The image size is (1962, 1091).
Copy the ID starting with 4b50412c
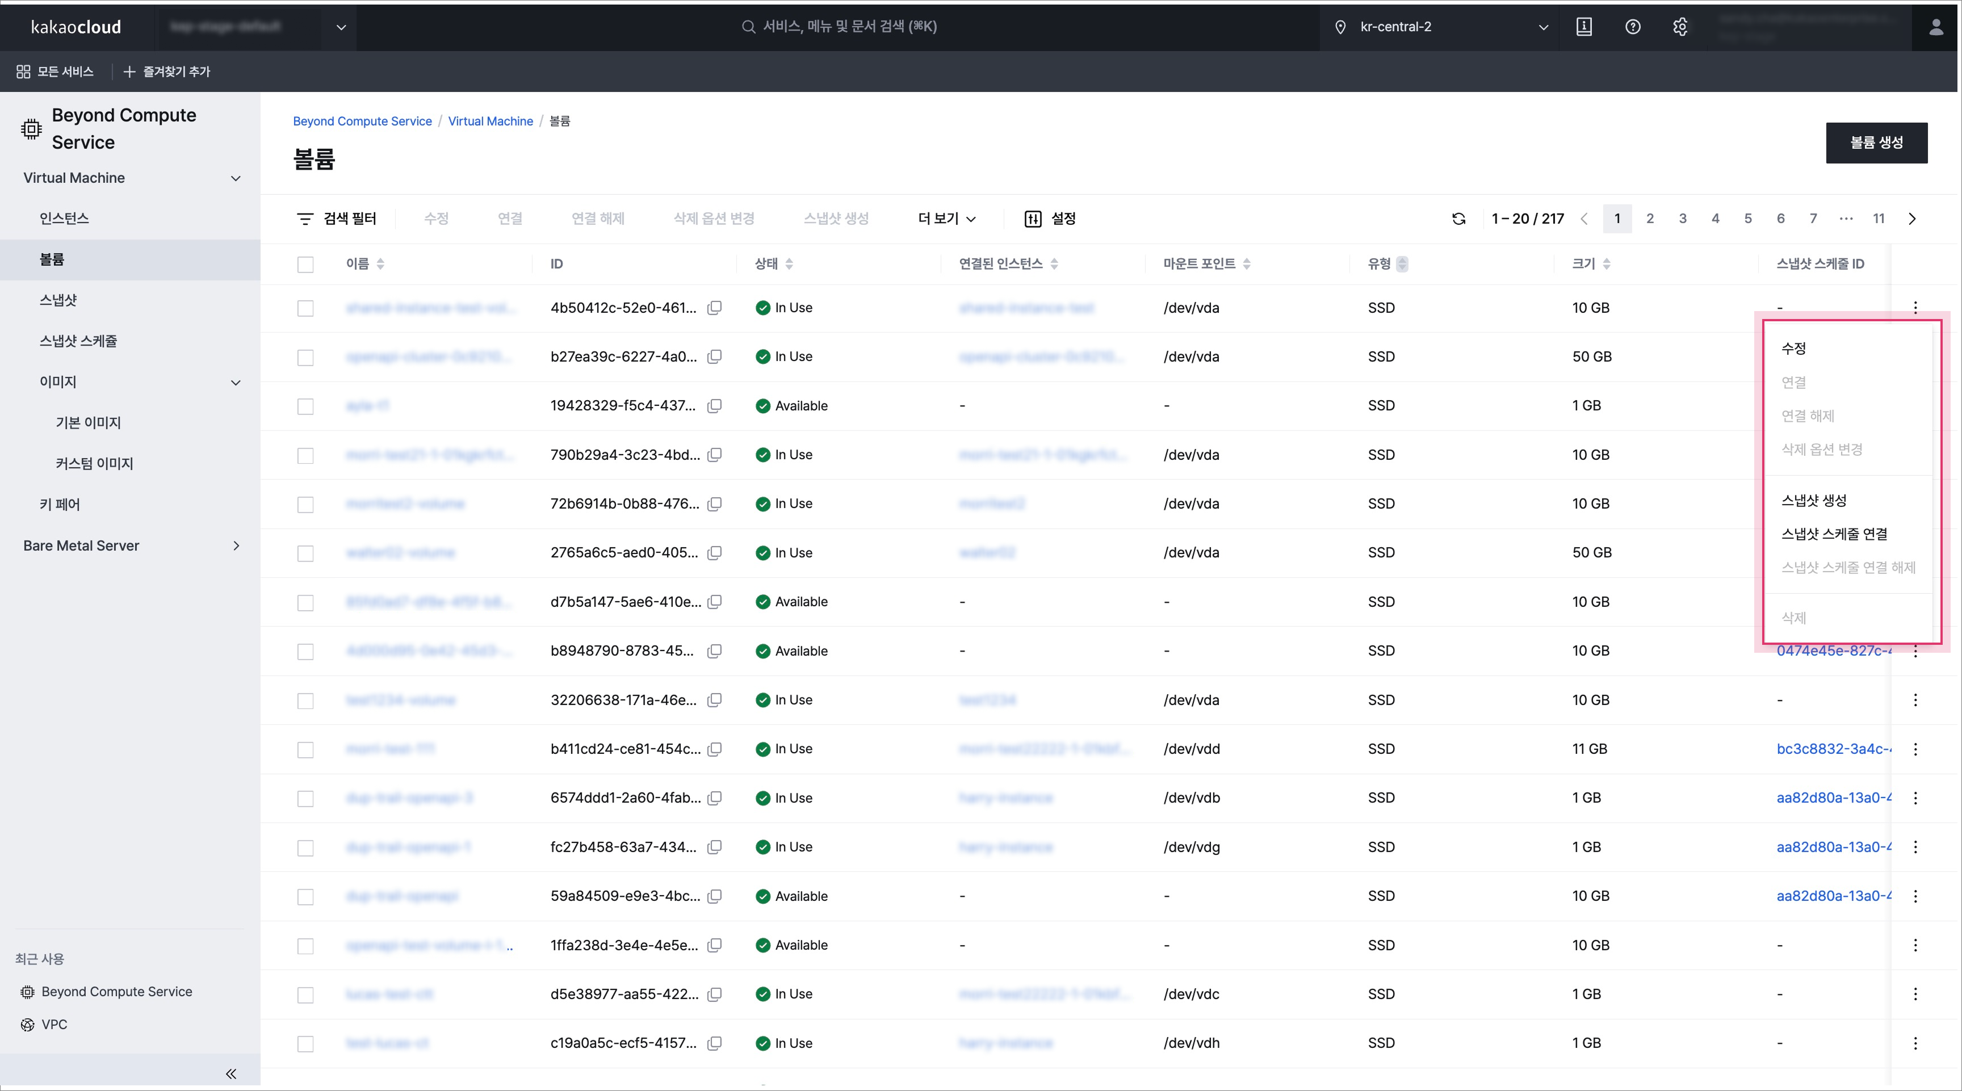coord(714,308)
